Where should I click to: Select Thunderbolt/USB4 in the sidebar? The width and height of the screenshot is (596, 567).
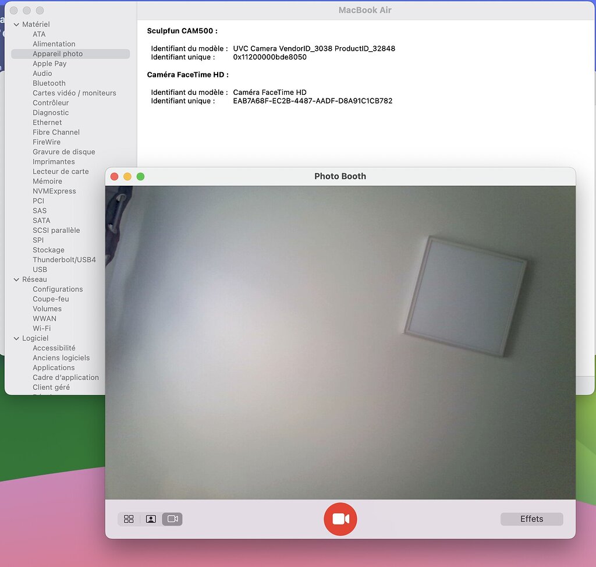pos(64,260)
